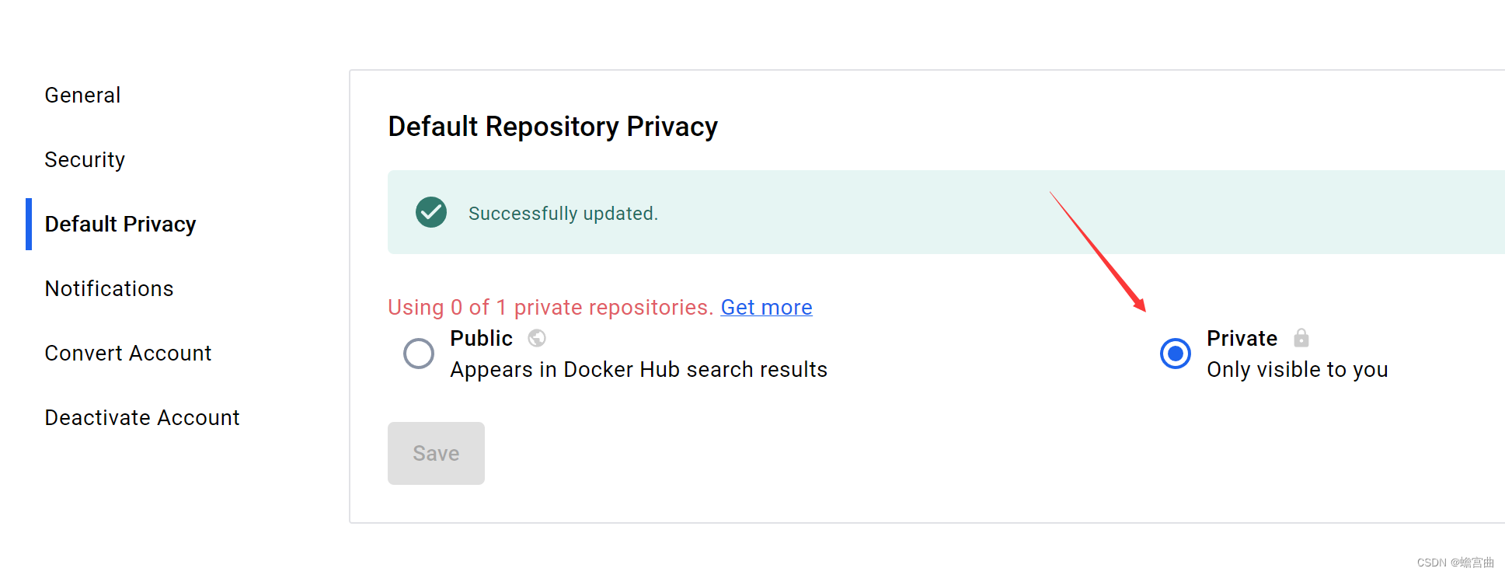Click the Public option label

coord(481,338)
